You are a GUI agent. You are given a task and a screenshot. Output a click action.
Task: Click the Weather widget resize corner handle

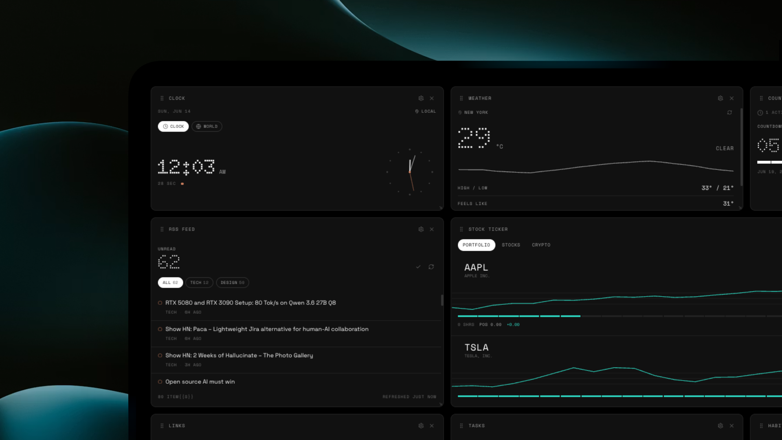(x=740, y=208)
